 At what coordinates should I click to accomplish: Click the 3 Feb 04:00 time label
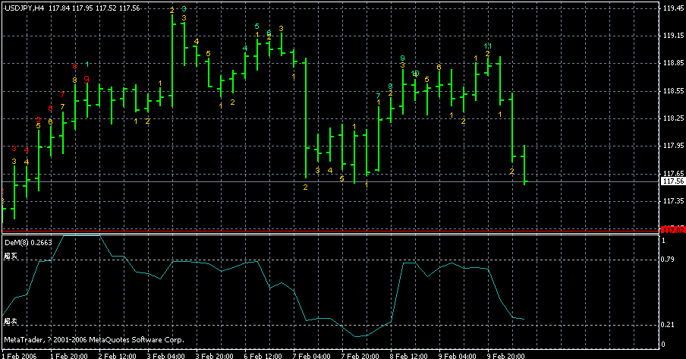(x=166, y=354)
